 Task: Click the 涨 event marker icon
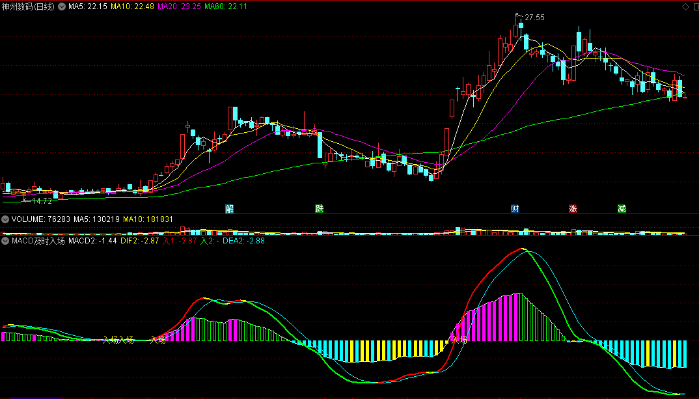click(x=573, y=209)
